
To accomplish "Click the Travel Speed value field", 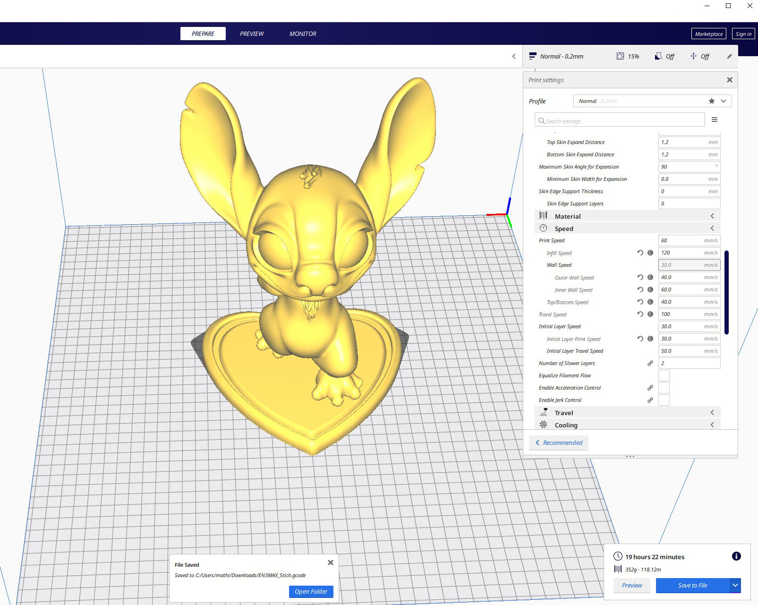I will coord(689,314).
